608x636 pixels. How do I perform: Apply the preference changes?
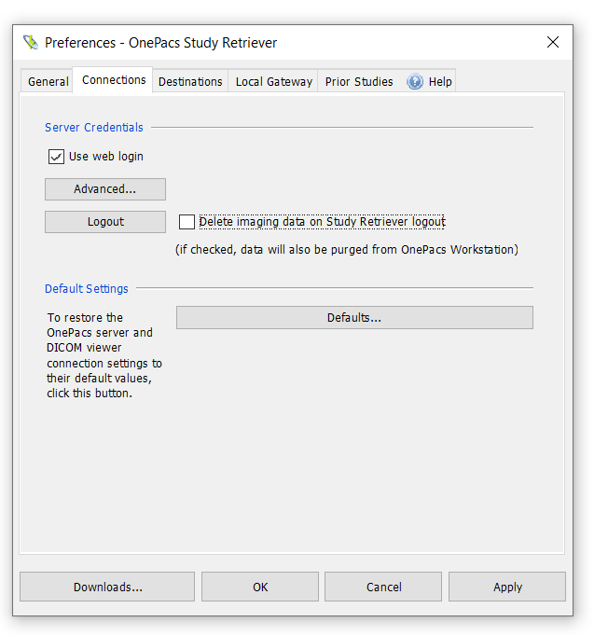pos(507,587)
